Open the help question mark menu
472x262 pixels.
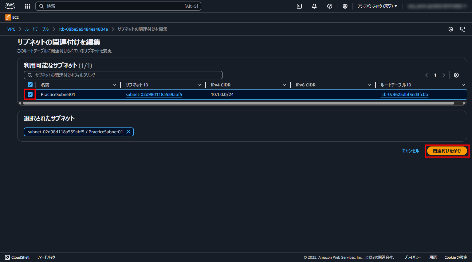pos(330,6)
